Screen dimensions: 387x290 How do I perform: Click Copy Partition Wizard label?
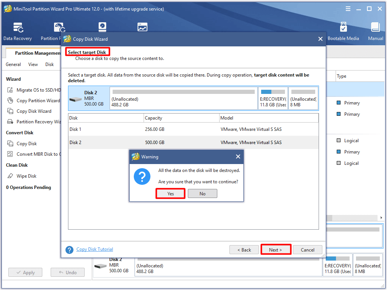pyautogui.click(x=38, y=100)
